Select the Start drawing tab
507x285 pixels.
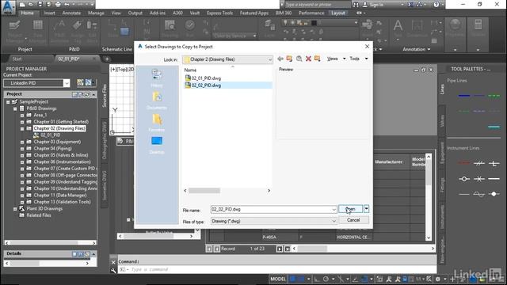17,59
